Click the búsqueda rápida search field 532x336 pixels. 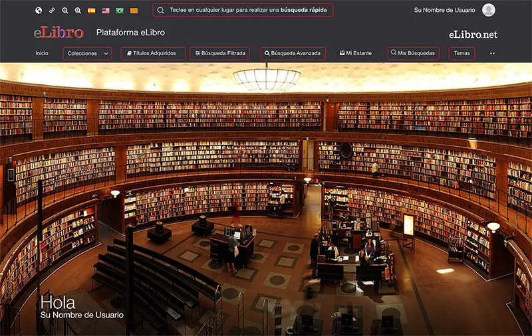[x=243, y=11]
